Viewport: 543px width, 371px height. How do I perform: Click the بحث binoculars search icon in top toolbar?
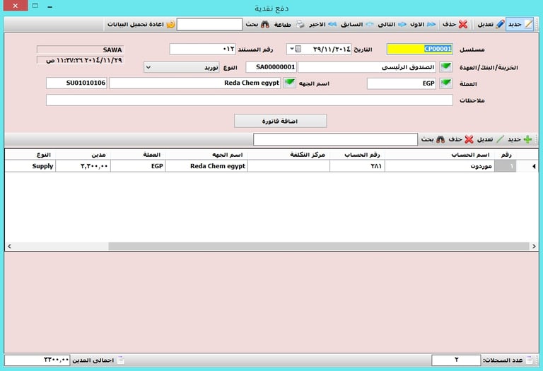(265, 24)
